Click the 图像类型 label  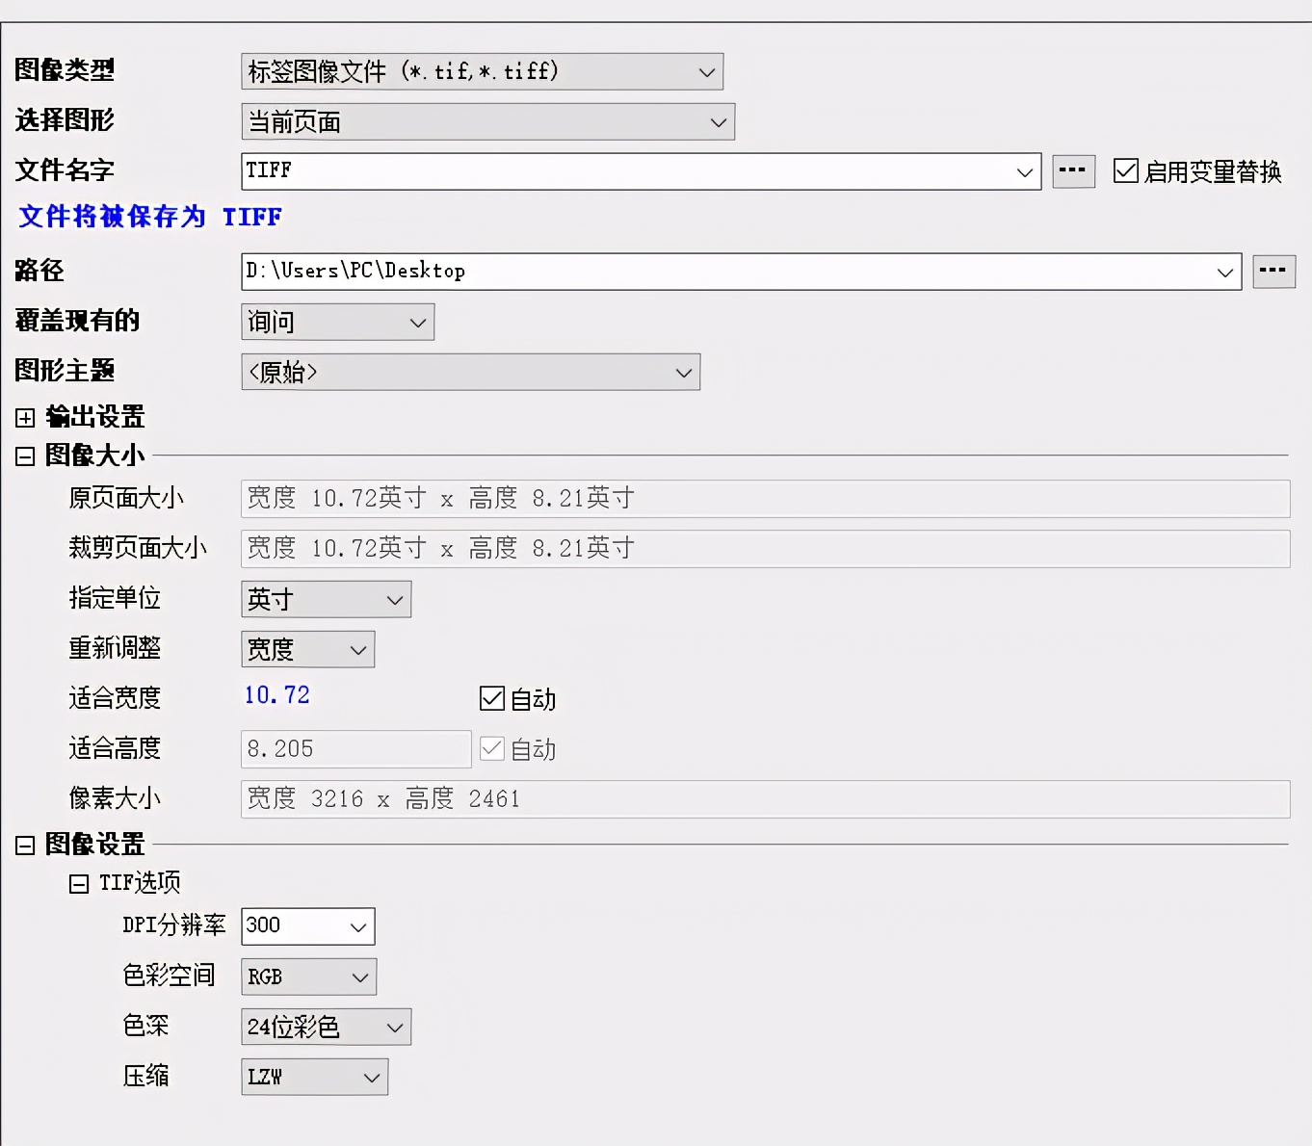(x=65, y=70)
